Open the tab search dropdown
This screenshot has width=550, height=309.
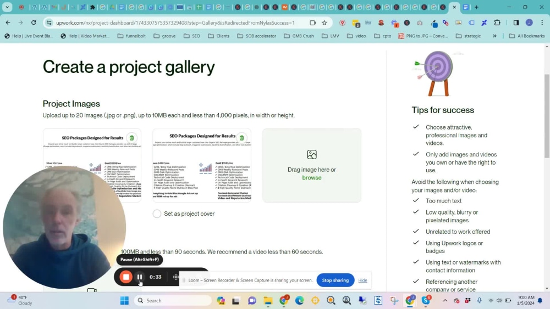(x=7, y=7)
